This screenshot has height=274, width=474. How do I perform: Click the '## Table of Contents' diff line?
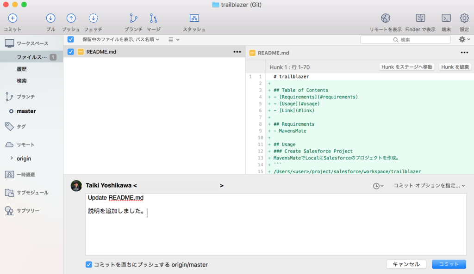click(300, 90)
